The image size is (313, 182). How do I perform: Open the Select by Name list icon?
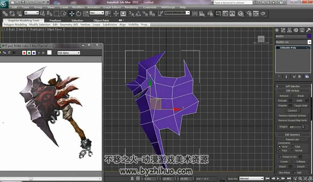tap(49, 14)
